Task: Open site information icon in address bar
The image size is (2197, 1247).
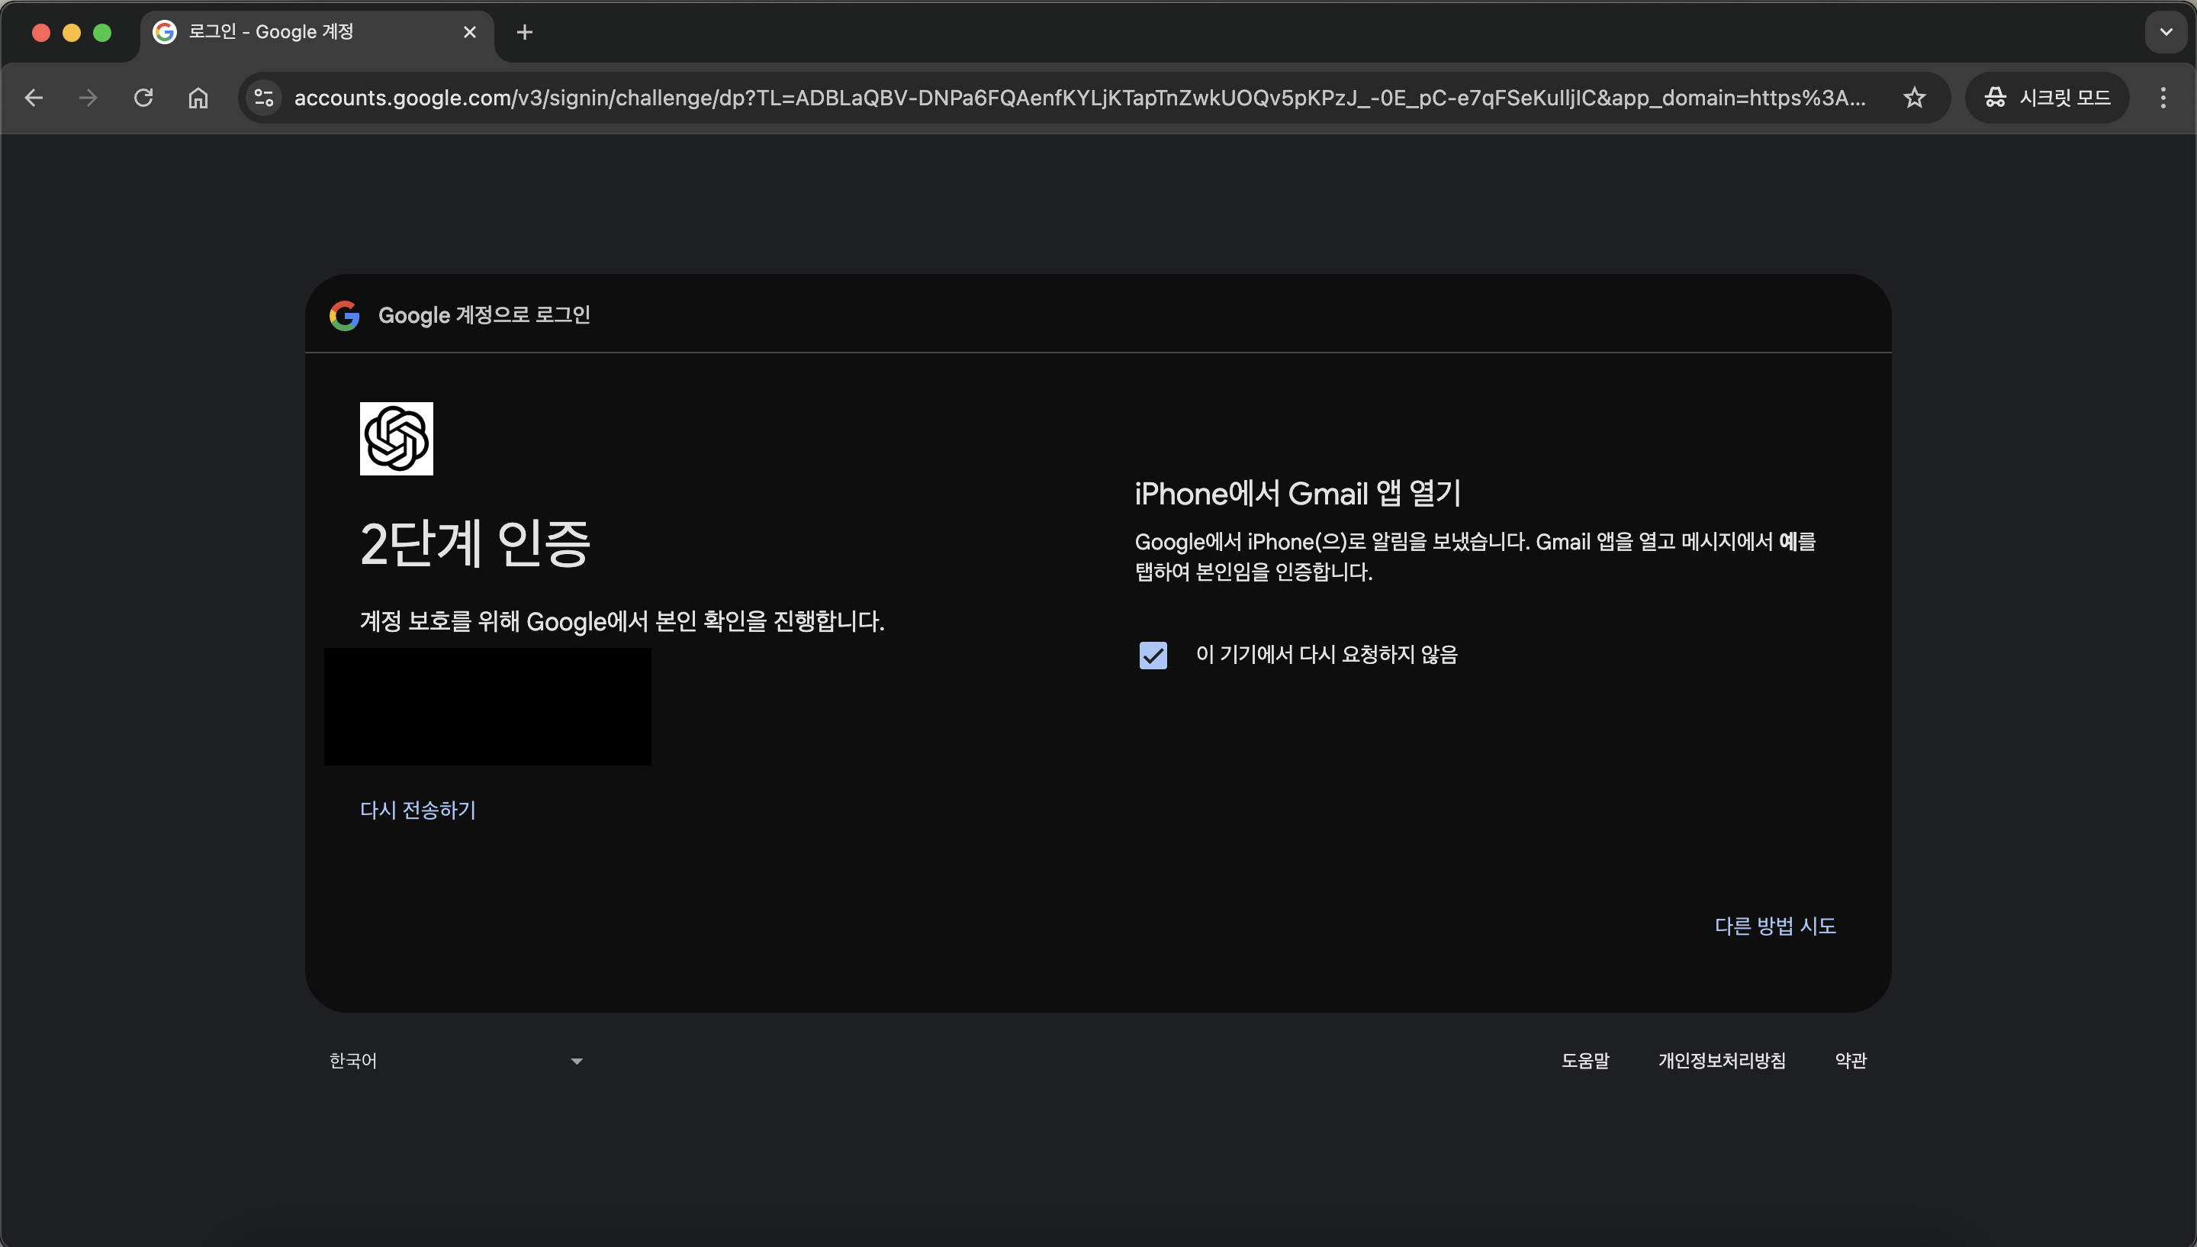Action: (264, 98)
